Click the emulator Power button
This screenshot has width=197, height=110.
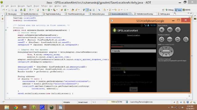(178, 30)
